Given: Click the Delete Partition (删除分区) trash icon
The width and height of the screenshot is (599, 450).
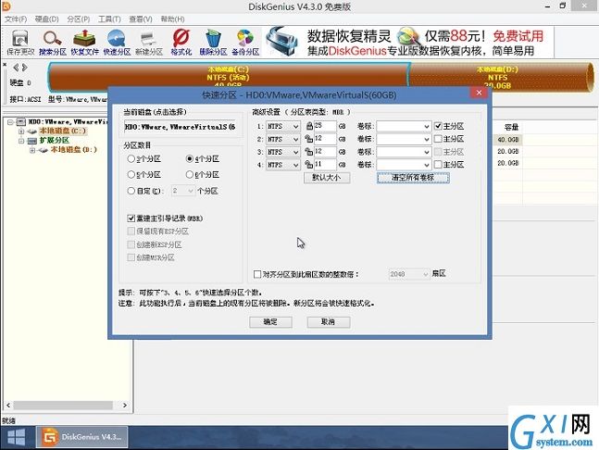Looking at the screenshot, I should tap(213, 43).
